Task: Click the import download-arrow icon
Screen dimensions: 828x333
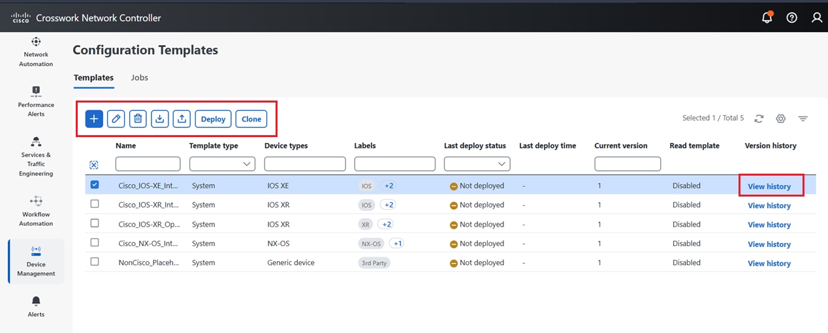Action: tap(160, 118)
